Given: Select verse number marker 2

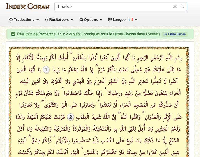Looking at the screenshot, I should click(x=71, y=117).
